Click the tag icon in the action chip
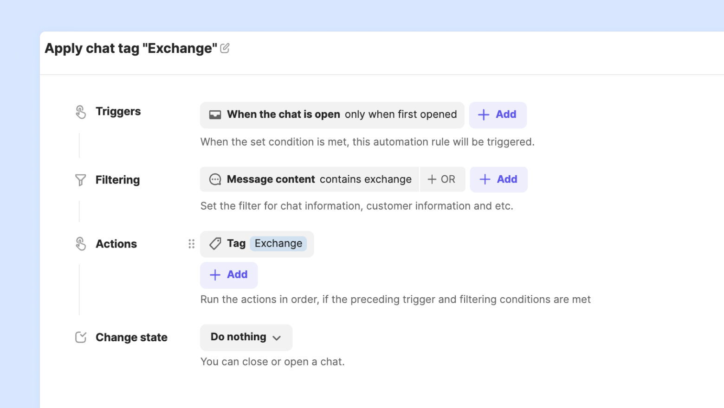 pos(215,244)
